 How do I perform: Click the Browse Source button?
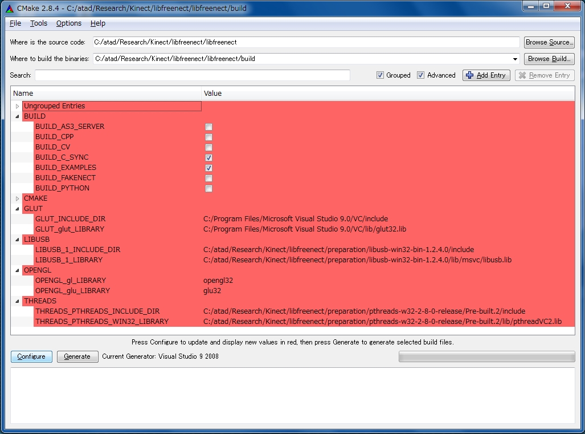click(x=549, y=42)
